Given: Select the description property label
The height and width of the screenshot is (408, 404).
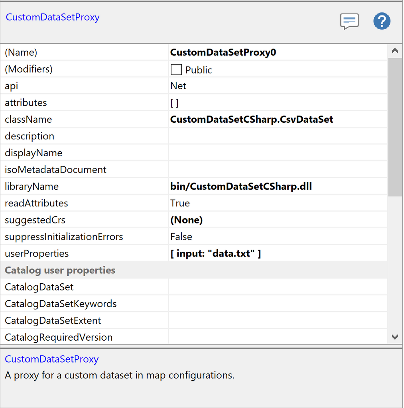Looking at the screenshot, I should tap(30, 136).
